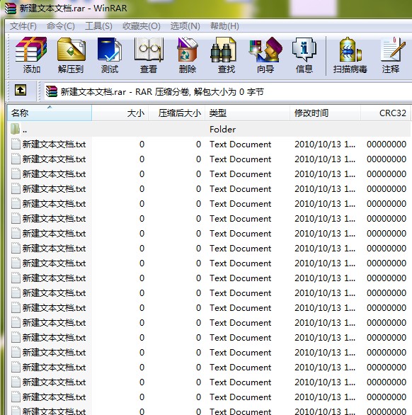This screenshot has width=412, height=415.
Task: Open the 工具(S) menu
Action: click(98, 26)
